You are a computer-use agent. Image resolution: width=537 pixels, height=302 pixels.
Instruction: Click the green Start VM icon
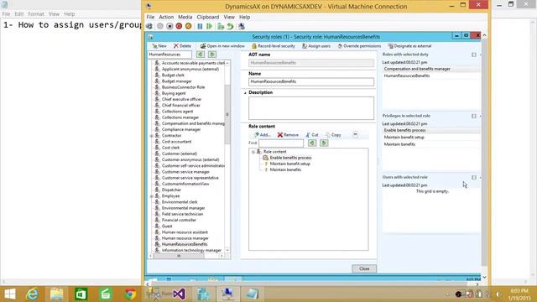[x=209, y=26]
